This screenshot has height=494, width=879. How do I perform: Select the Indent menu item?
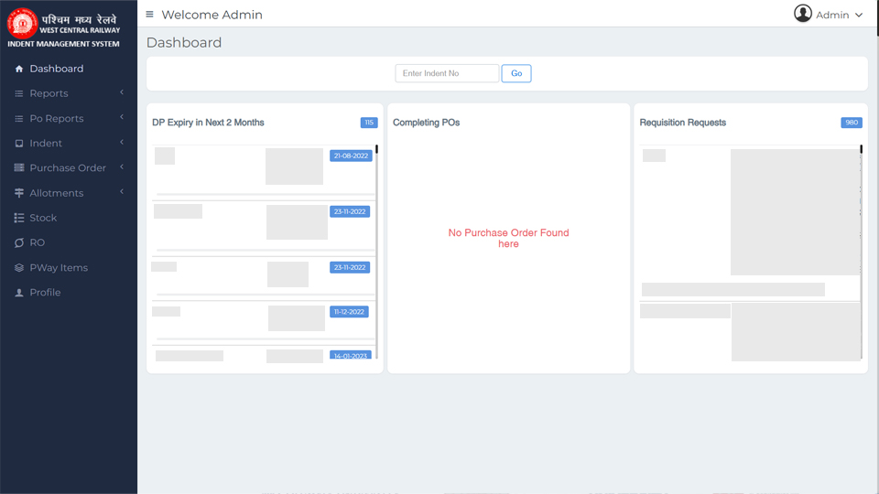coord(46,144)
